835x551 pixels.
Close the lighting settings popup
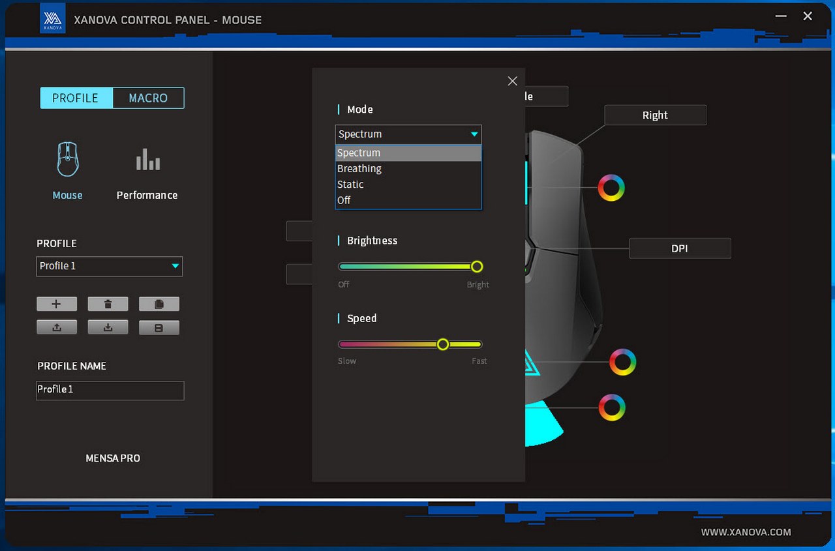coord(512,81)
